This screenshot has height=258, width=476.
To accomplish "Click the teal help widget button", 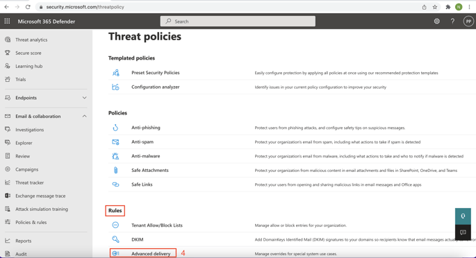I will point(463,216).
